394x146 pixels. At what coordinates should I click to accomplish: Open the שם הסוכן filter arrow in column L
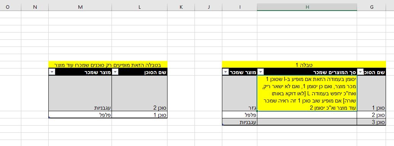pos(115,72)
